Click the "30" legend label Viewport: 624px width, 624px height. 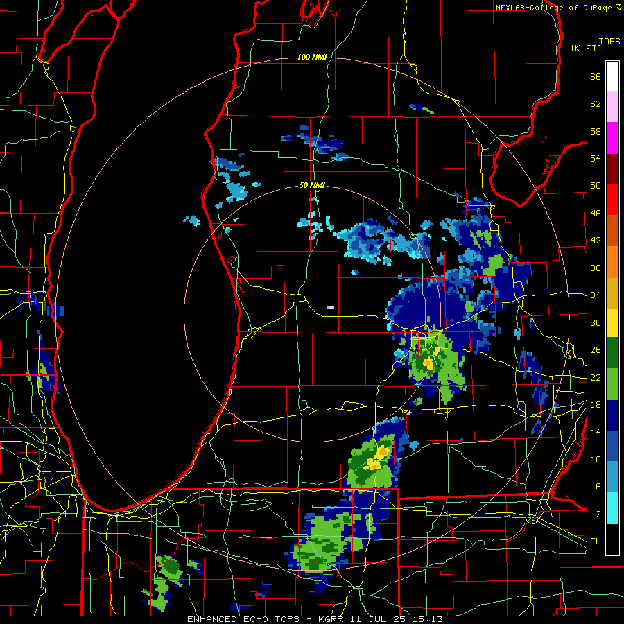(596, 322)
